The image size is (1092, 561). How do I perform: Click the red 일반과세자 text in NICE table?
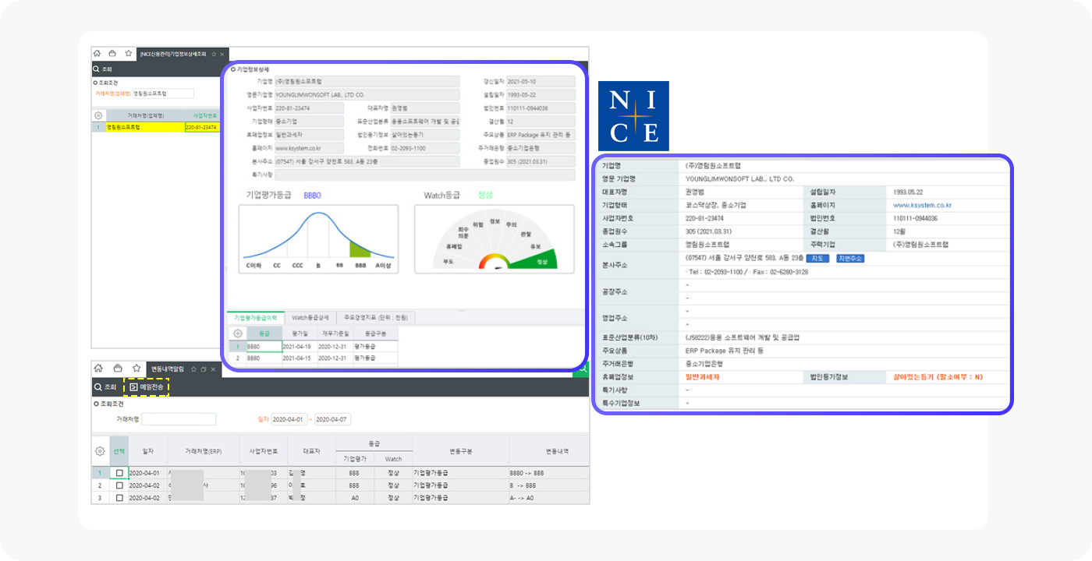pyautogui.click(x=703, y=376)
